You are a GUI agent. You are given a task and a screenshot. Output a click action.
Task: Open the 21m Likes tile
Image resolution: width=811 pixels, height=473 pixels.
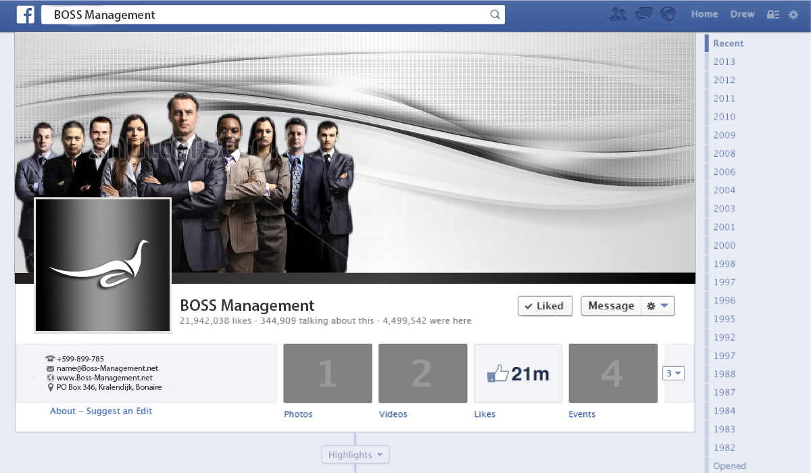point(518,373)
